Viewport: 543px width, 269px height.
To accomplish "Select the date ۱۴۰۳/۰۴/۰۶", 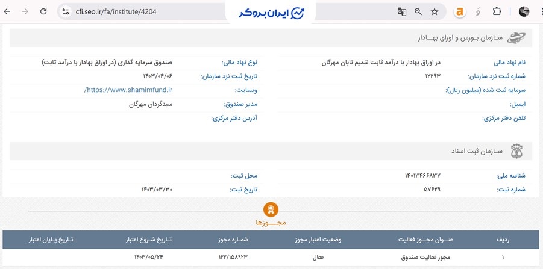I will pos(157,76).
